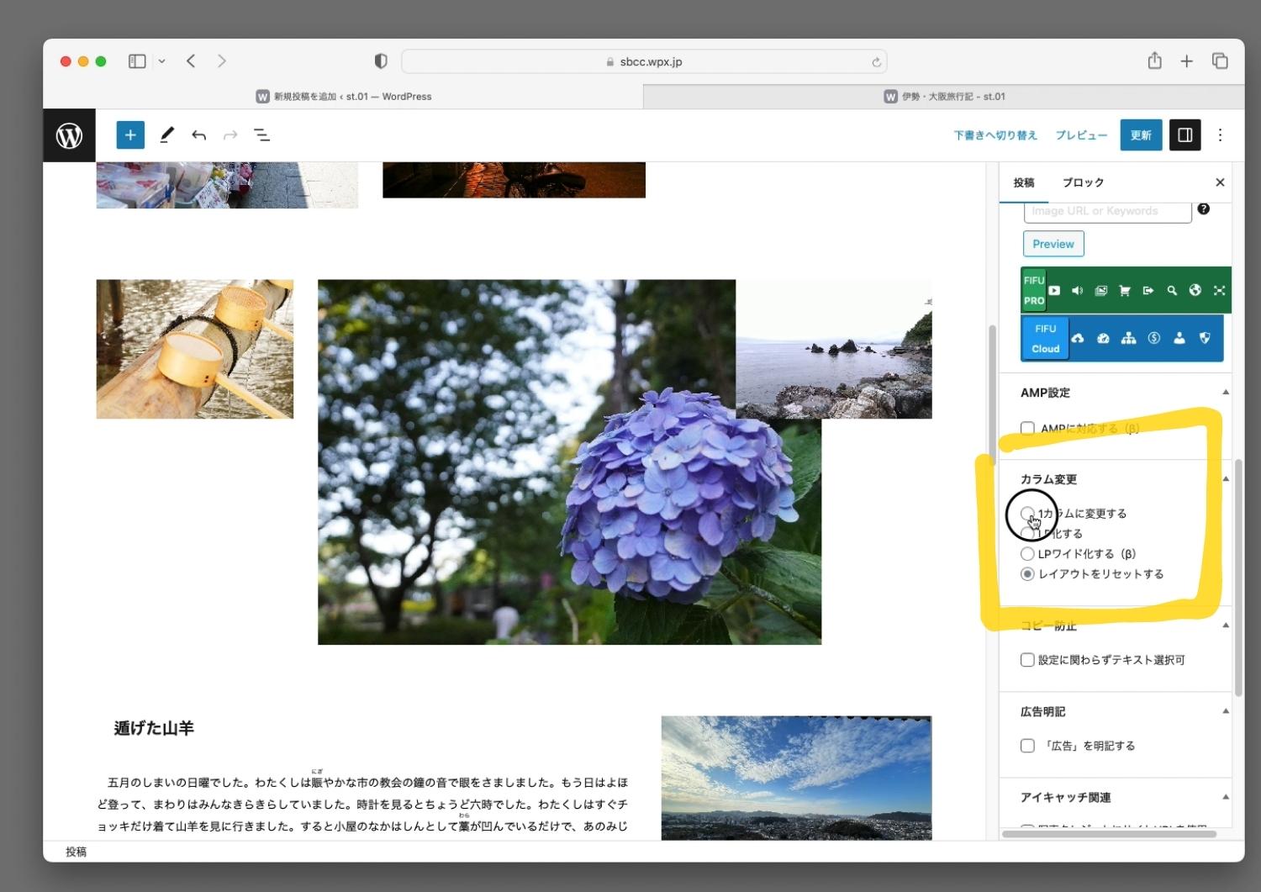Collapse the コピー防止 panel arrow

pyautogui.click(x=1226, y=625)
